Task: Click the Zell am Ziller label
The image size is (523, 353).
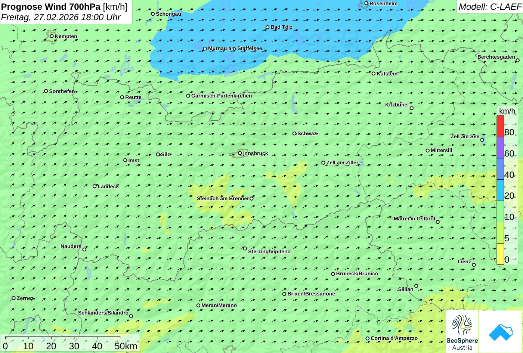Action: (x=342, y=162)
